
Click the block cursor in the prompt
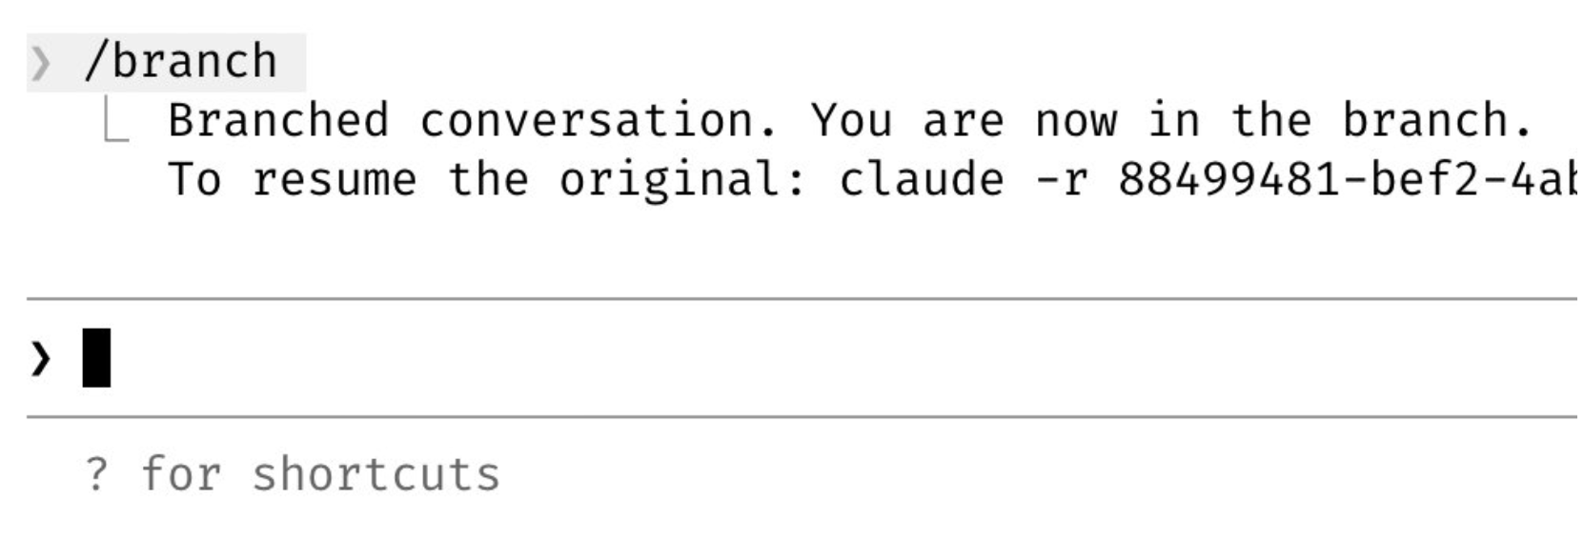click(96, 358)
